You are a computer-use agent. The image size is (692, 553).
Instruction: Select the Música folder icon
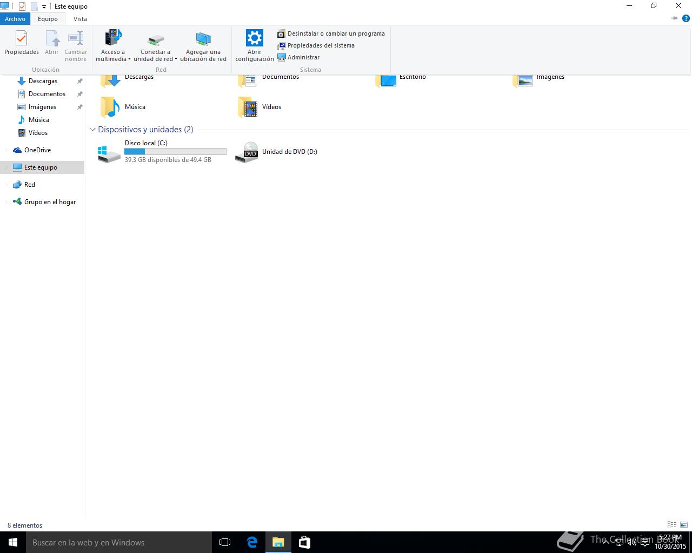(x=110, y=107)
